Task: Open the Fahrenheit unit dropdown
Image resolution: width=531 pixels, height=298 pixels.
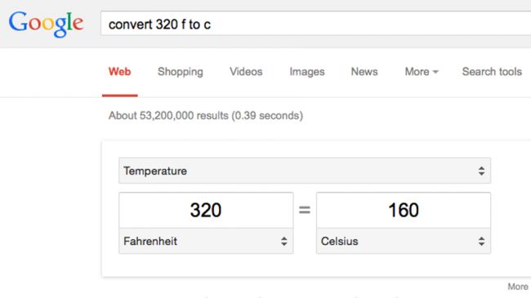Action: [x=206, y=241]
